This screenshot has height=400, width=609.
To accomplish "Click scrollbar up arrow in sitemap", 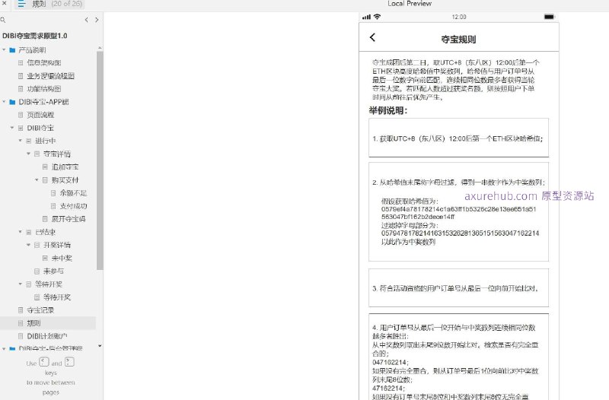I will point(100,48).
